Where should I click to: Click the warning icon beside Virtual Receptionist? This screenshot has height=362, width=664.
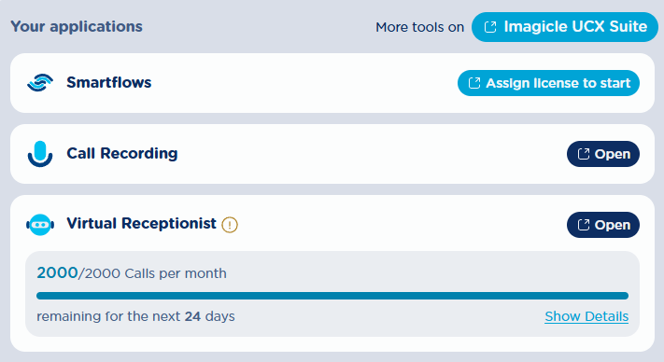[x=230, y=225]
